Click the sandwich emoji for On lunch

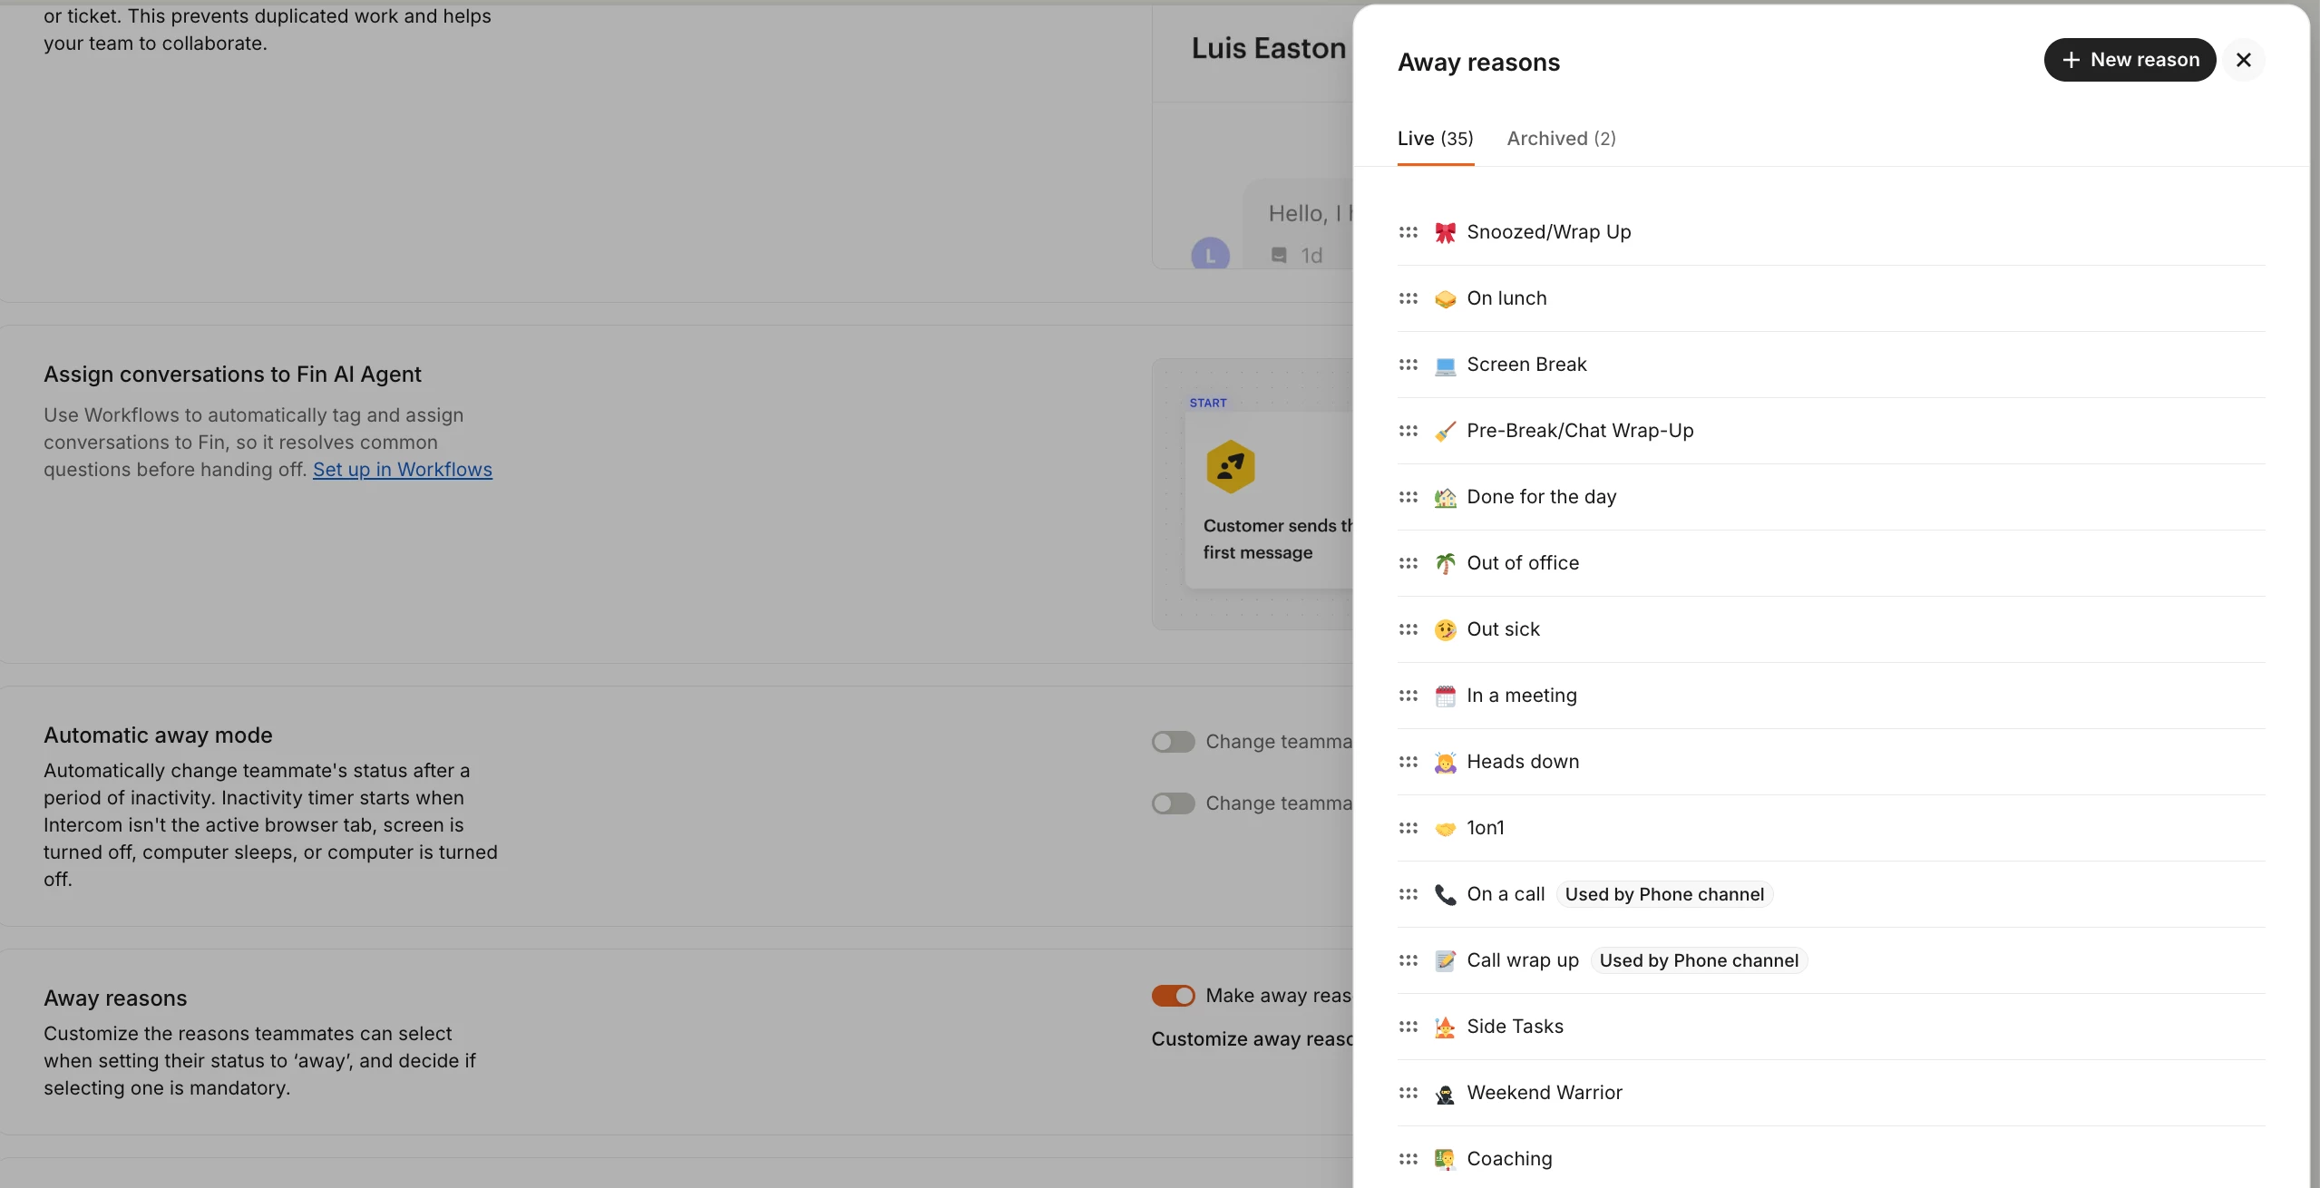pyautogui.click(x=1445, y=298)
